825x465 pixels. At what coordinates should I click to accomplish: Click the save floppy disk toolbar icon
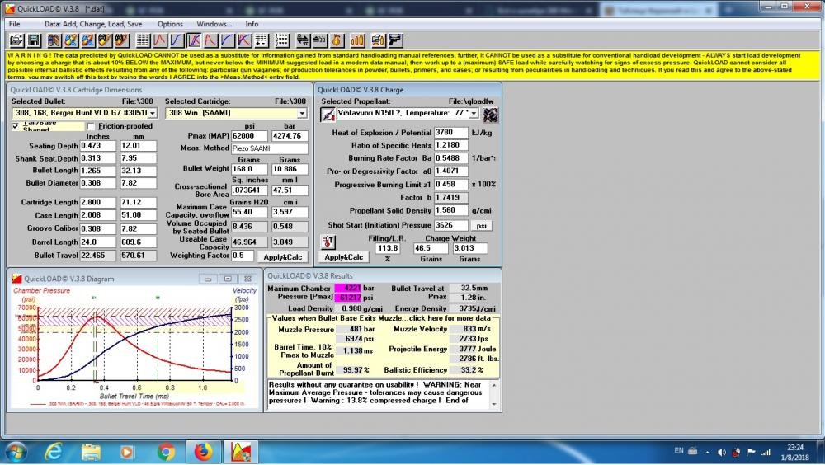34,40
